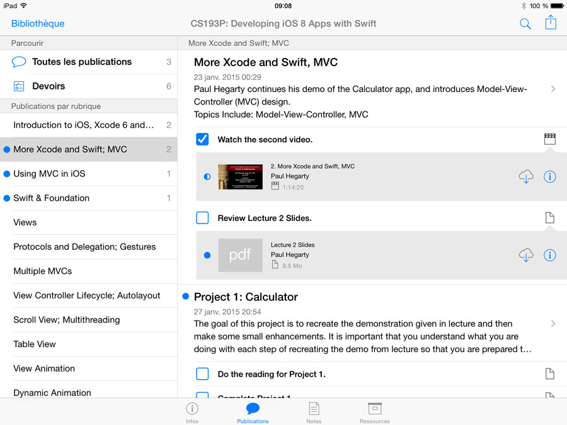Screen dimensions: 567x425
Task: Open Scroll View; Multithreading topic
Action: pos(89,320)
